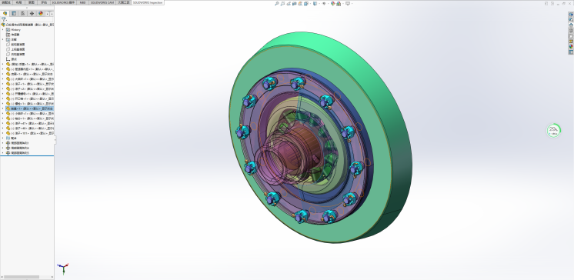This screenshot has height=280, width=574.
Task: Expand the 螺栓<1> component node
Action: [x=3, y=104]
